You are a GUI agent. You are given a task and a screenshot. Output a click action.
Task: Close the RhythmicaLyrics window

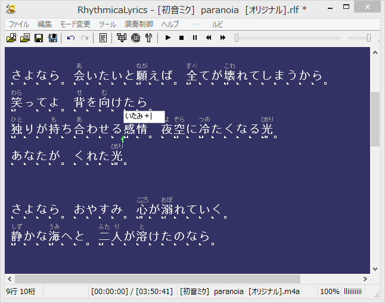[x=367, y=7]
